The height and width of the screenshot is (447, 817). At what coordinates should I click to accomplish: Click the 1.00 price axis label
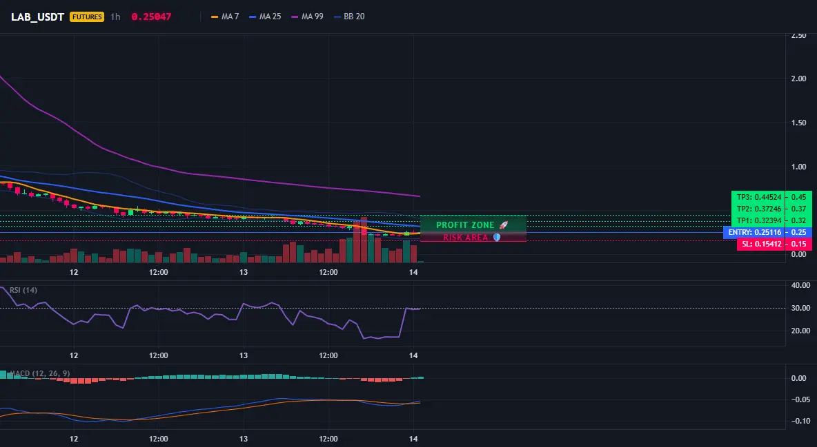pyautogui.click(x=799, y=167)
